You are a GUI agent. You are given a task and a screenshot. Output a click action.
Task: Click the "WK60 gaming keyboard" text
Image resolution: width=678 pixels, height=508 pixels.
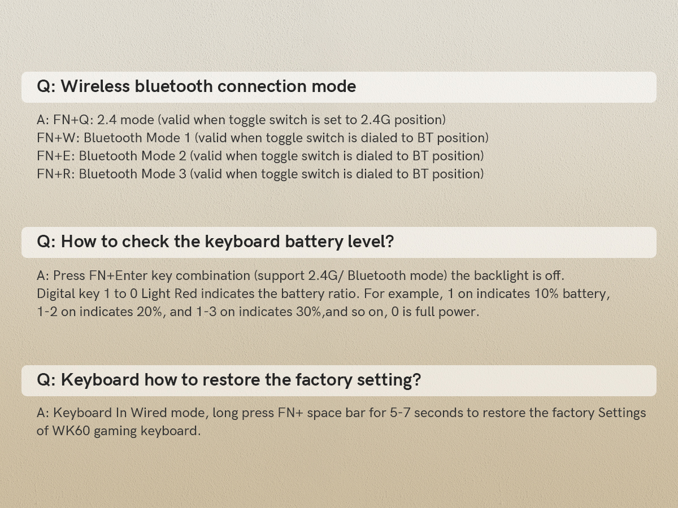[125, 431]
